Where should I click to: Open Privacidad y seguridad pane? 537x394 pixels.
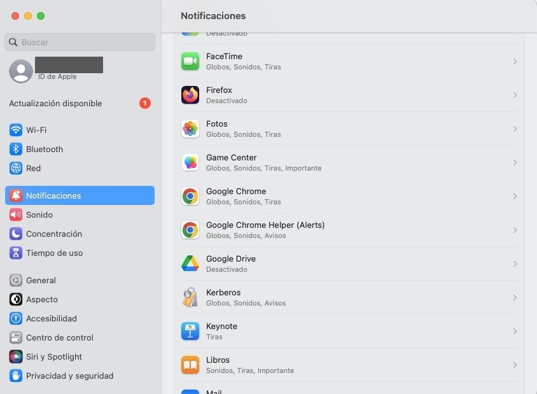point(80,376)
